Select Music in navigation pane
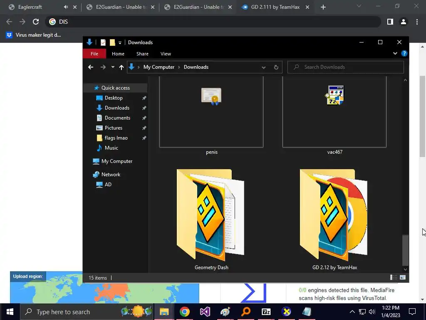Screen dimensions: 426x320 click(111, 148)
